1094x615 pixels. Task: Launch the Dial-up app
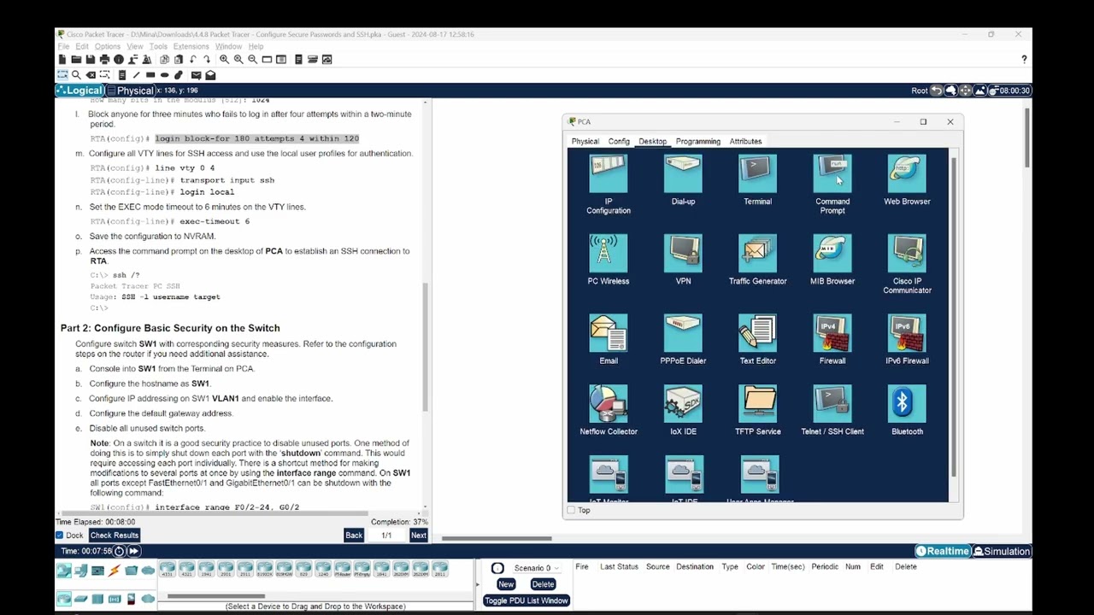(683, 174)
